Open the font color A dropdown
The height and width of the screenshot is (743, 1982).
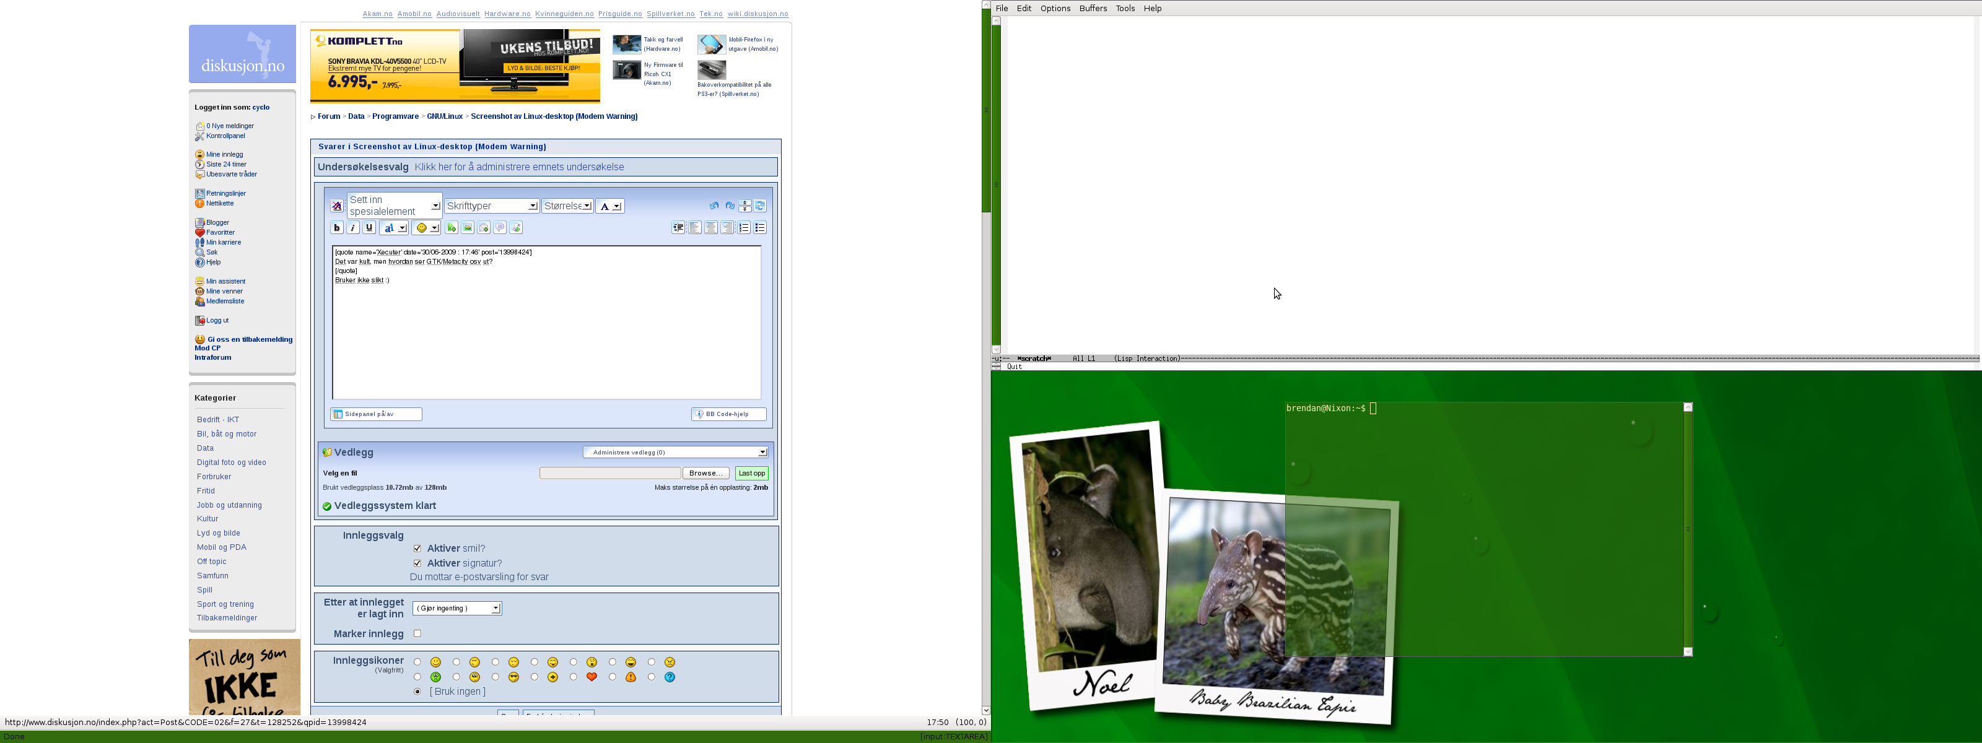tap(609, 206)
